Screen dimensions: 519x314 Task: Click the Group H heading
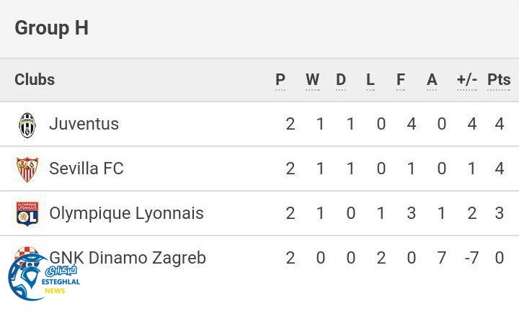point(51,28)
